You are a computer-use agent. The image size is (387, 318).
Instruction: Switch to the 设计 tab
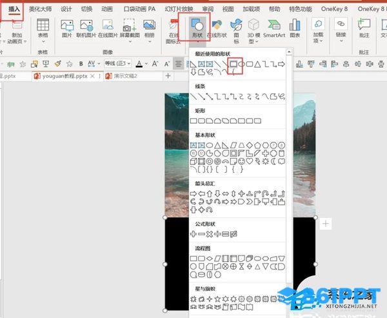[x=66, y=10]
